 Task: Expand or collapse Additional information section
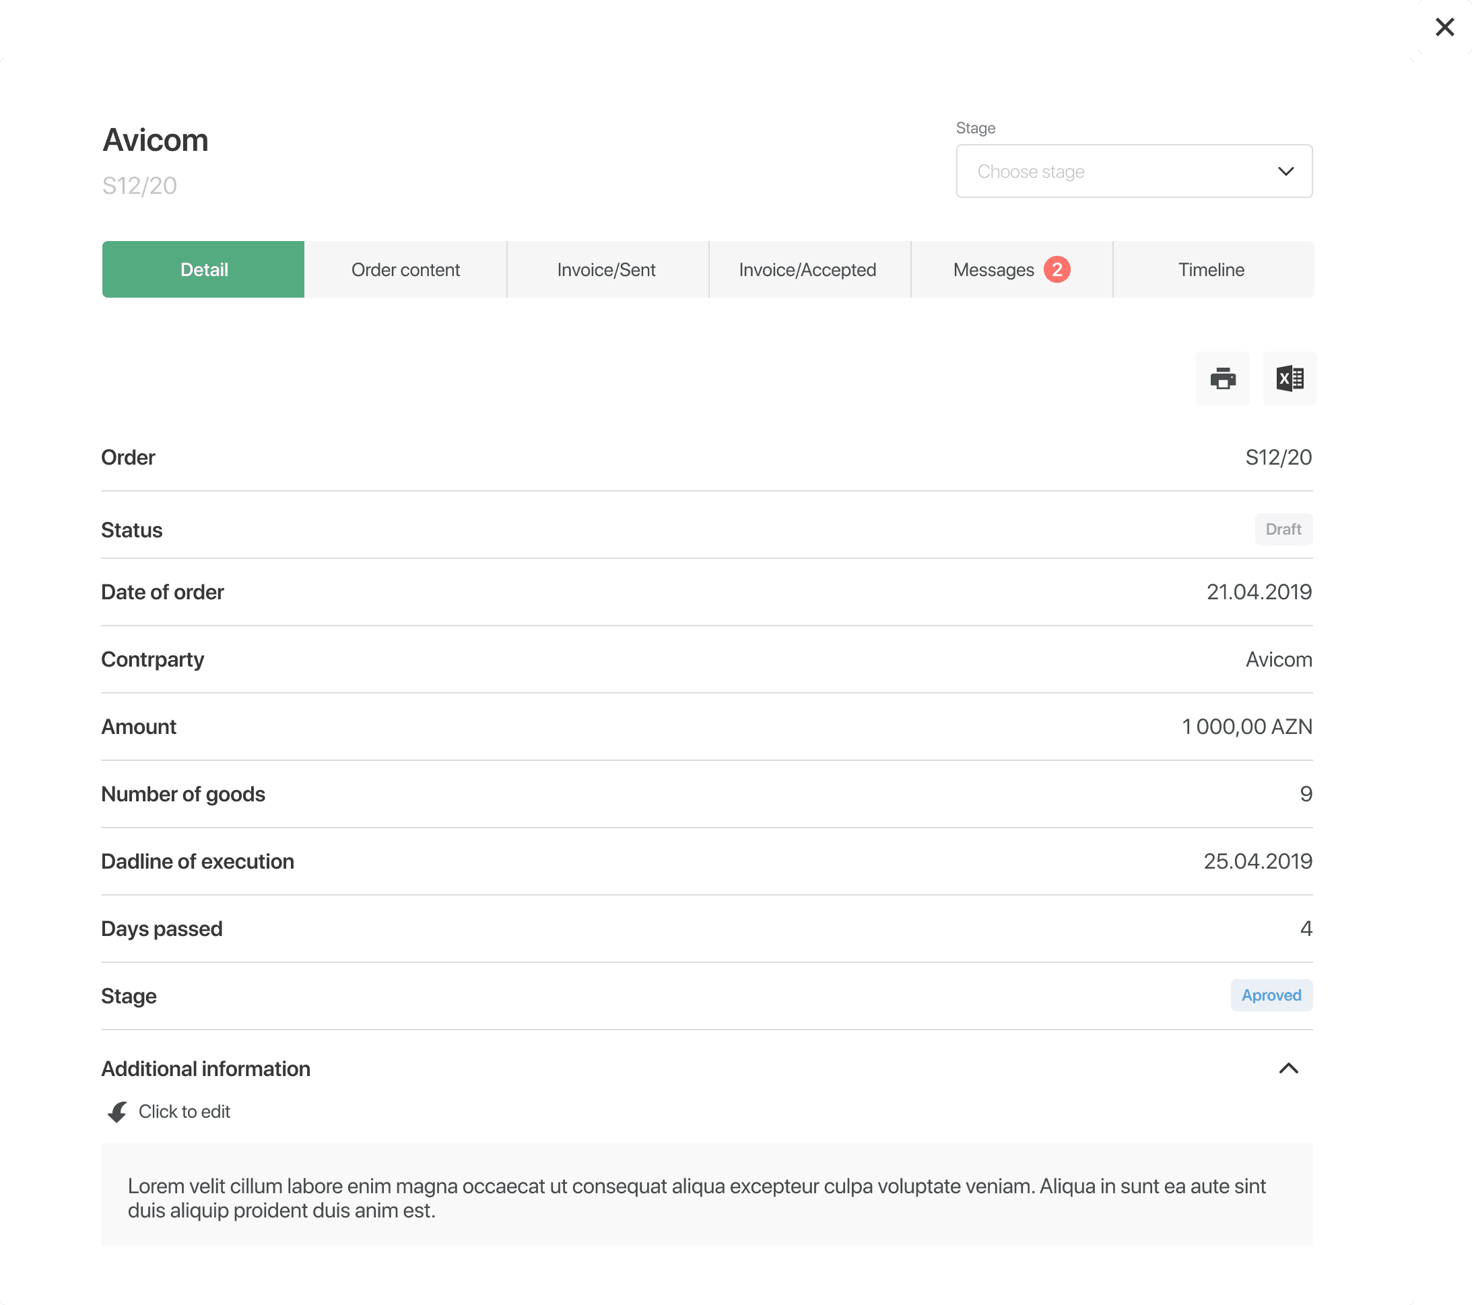click(1290, 1068)
